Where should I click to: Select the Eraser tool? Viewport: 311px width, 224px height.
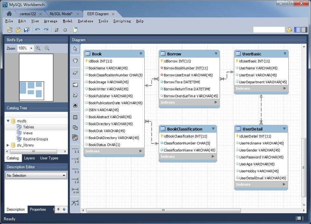click(75, 73)
